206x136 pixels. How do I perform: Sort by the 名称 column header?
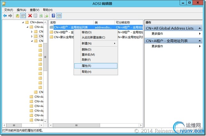tap(71, 23)
